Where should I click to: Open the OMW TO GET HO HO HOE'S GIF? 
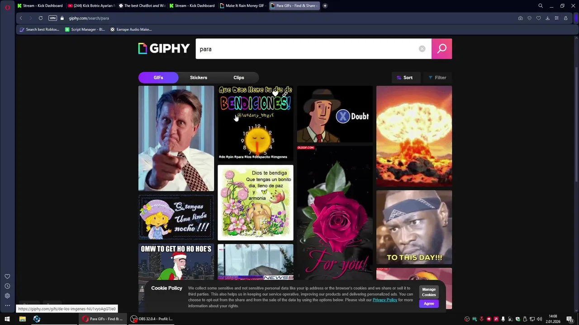pyautogui.click(x=176, y=263)
